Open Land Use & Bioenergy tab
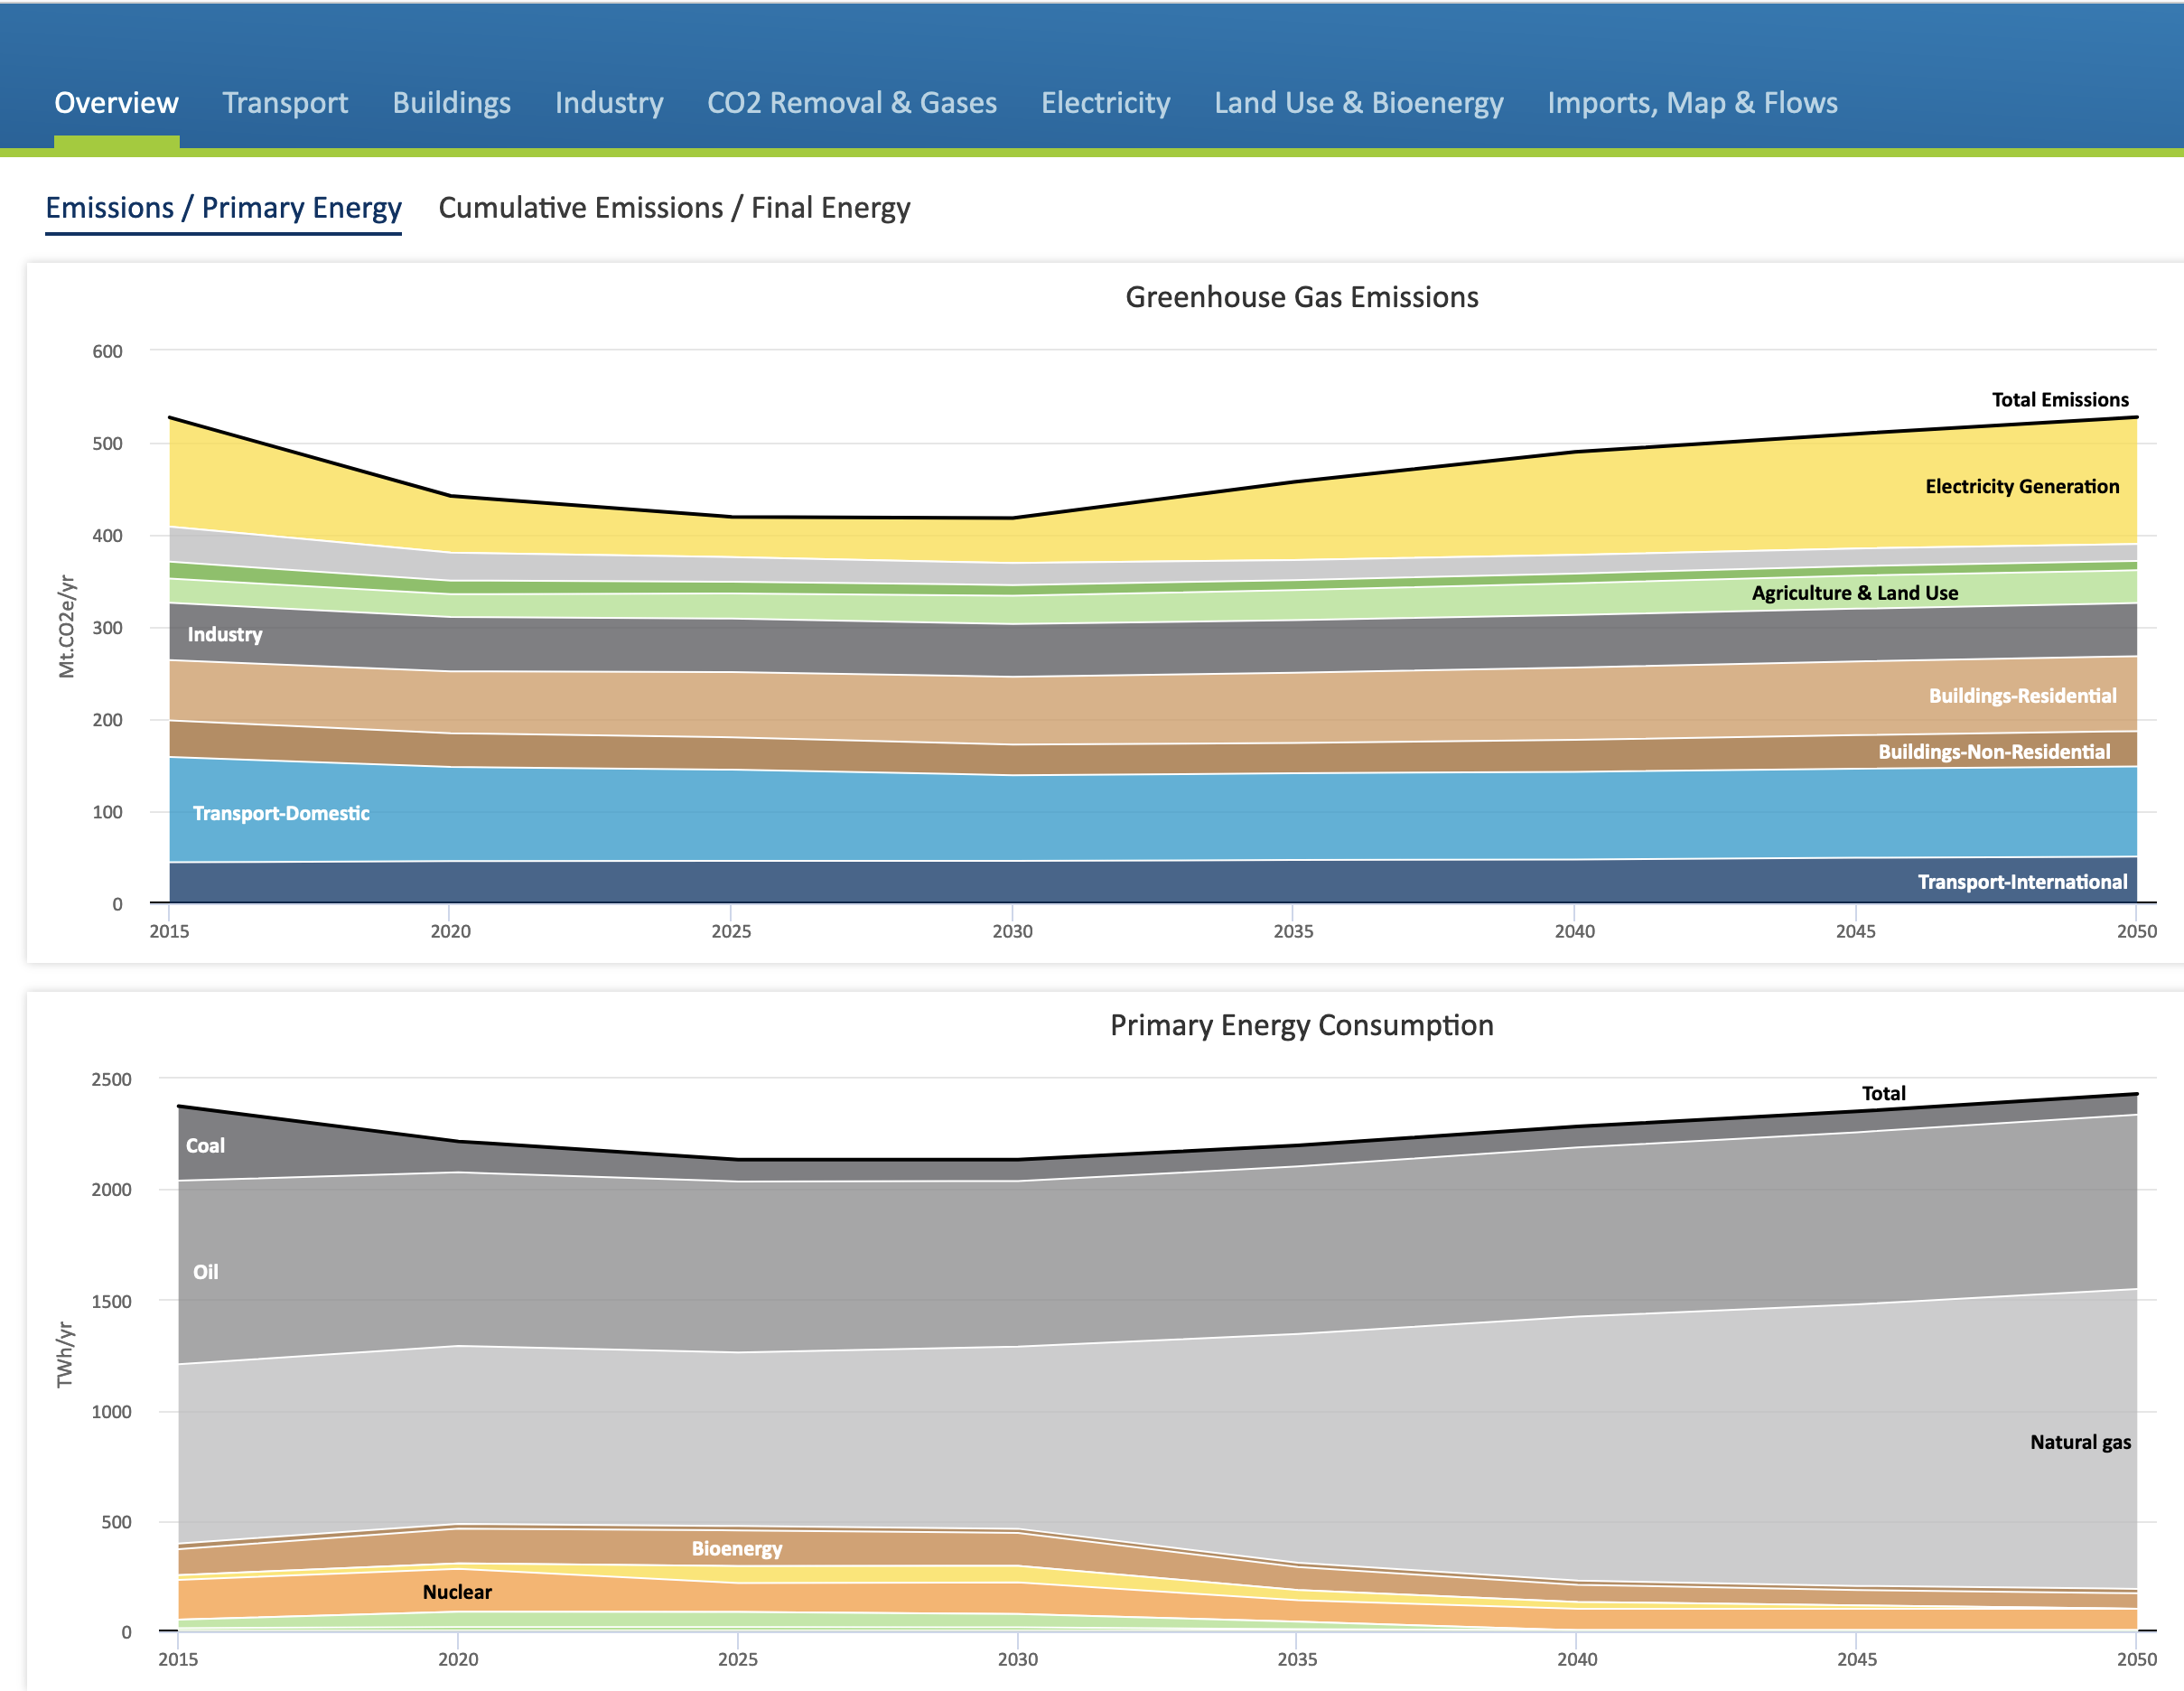Viewport: 2184px width, 1691px height. pyautogui.click(x=1358, y=103)
